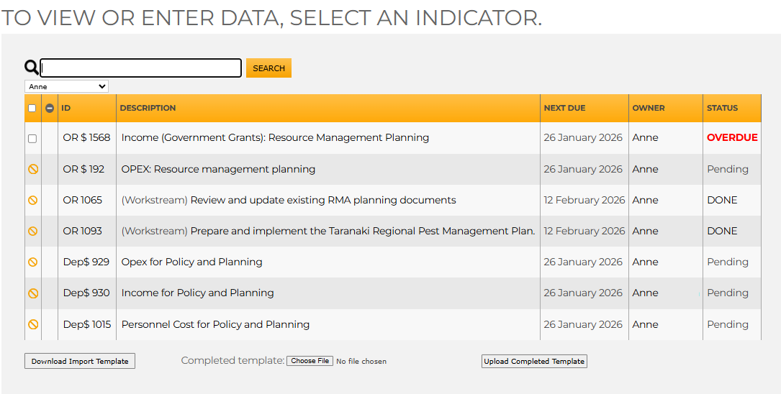Click the prohibited icon beside Dep$ 929

32,262
